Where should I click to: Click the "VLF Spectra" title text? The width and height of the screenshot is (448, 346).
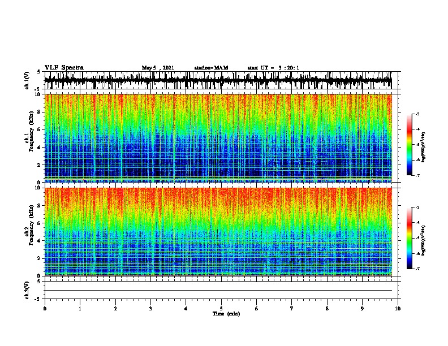pos(64,68)
